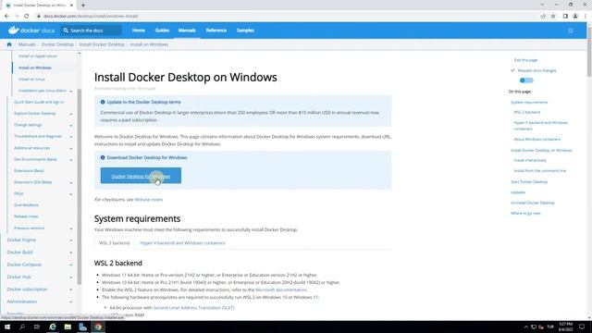Expand Installation per Linux distro section
This screenshot has height=333, width=592.
(x=70, y=91)
